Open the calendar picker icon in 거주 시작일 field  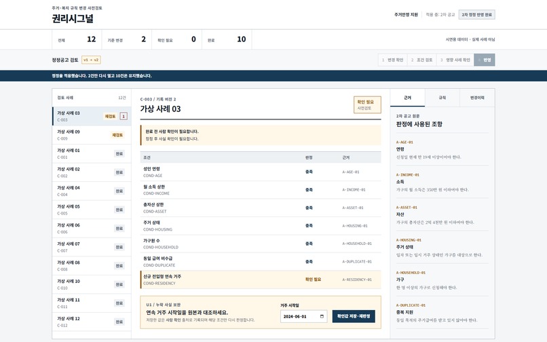tap(322, 316)
